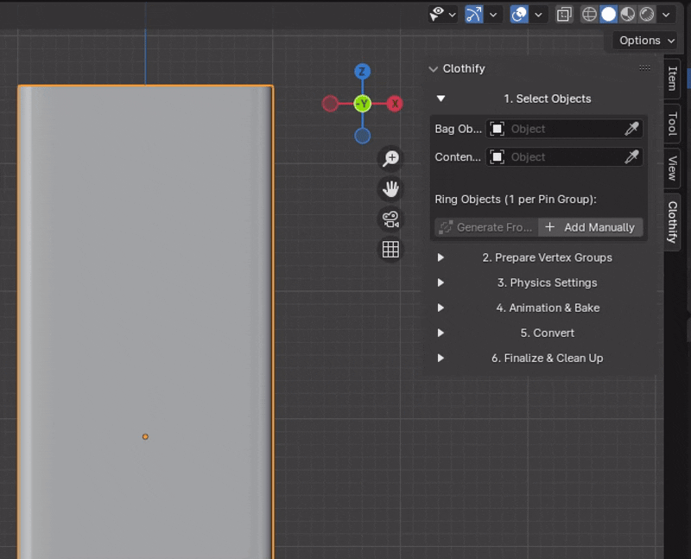Image resolution: width=691 pixels, height=559 pixels.
Task: Open the selectability and visibility dropdown
Action: (442, 15)
